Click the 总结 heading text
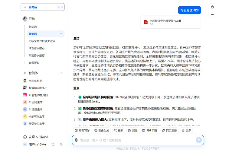The height and width of the screenshot is (152, 242). point(77,39)
